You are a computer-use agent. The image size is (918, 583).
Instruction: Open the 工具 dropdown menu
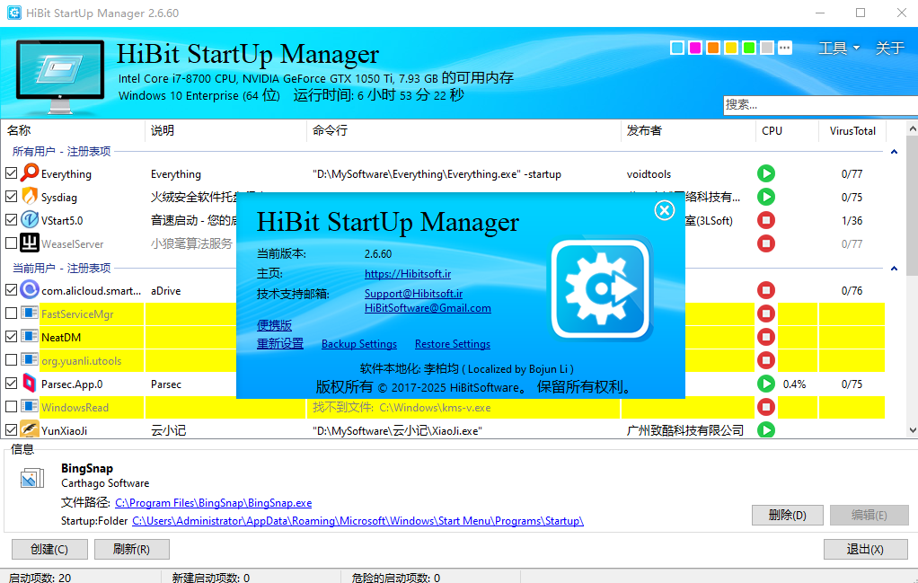pyautogui.click(x=838, y=48)
